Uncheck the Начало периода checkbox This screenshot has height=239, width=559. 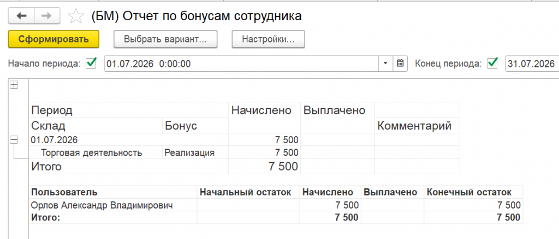[92, 63]
